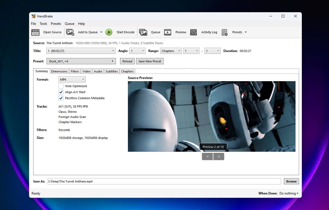The width and height of the screenshot is (329, 210).
Task: Switch to the Chapters tab
Action: click(x=127, y=71)
